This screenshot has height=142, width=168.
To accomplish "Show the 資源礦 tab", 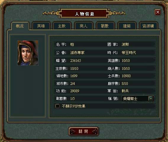I will point(148,26).
